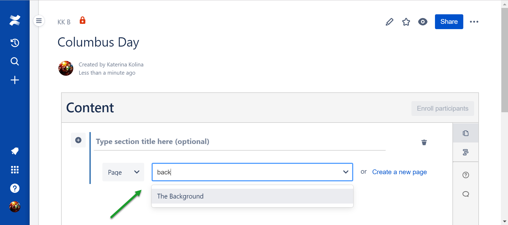Toggle watching this page
Screen dimensions: 508x225
click(x=423, y=22)
